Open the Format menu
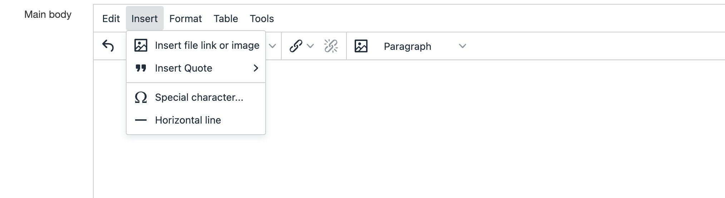The width and height of the screenshot is (725, 198). [x=186, y=19]
